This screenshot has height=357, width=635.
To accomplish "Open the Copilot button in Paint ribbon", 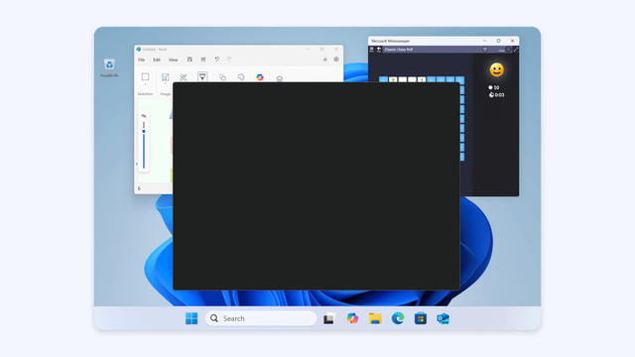I will 260,77.
